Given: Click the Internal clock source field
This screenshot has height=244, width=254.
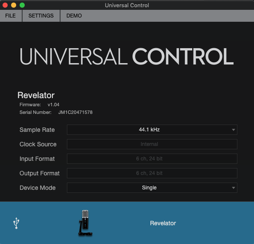Looking at the screenshot, I should (152, 144).
